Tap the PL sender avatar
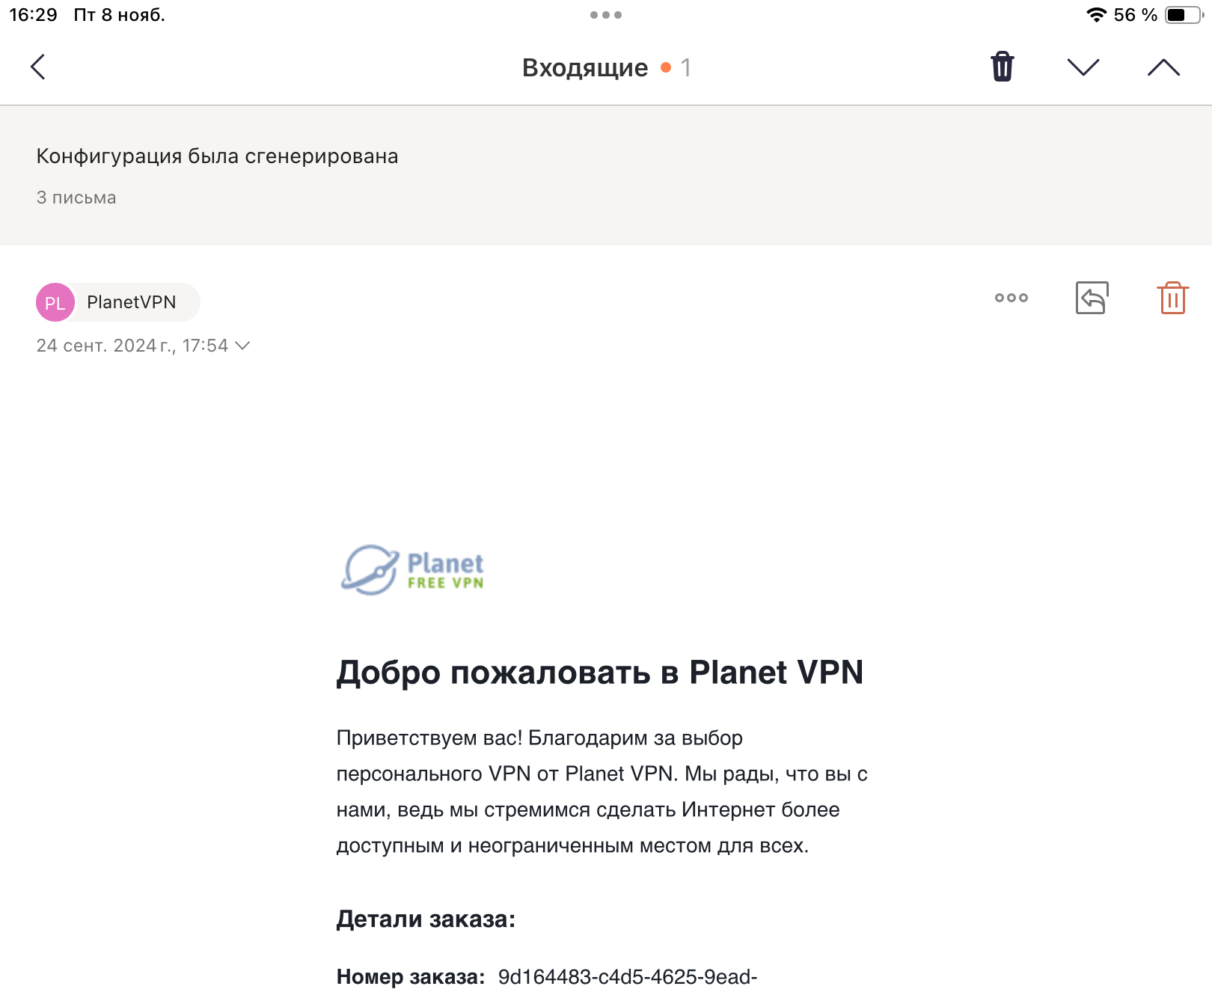The width and height of the screenshot is (1212, 992). 55,302
